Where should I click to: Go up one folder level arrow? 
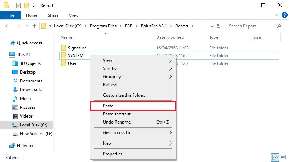35,26
